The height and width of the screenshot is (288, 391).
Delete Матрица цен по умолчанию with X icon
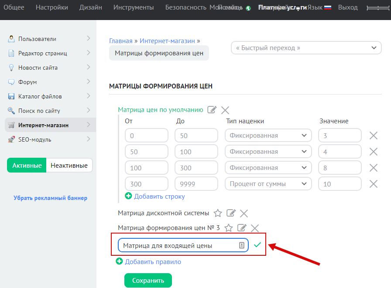click(x=225, y=110)
